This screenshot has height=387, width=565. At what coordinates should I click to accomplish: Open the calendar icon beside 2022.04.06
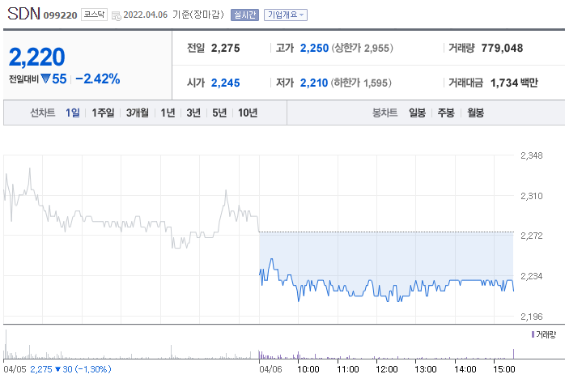116,16
